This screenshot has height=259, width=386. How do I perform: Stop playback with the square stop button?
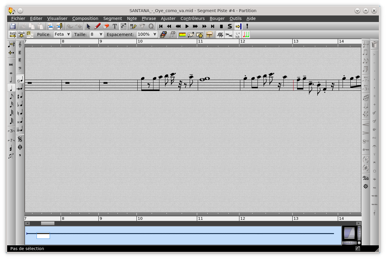coord(221,26)
